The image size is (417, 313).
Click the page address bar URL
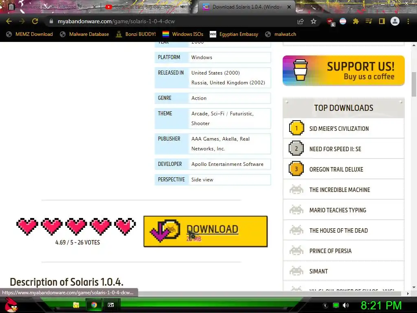tap(116, 21)
